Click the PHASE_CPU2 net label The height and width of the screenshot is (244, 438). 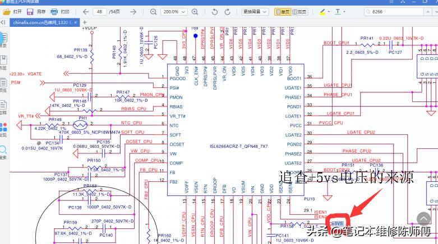[x=357, y=151]
